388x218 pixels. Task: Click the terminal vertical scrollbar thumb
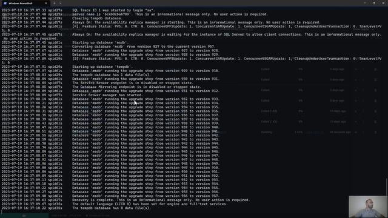click(387, 187)
